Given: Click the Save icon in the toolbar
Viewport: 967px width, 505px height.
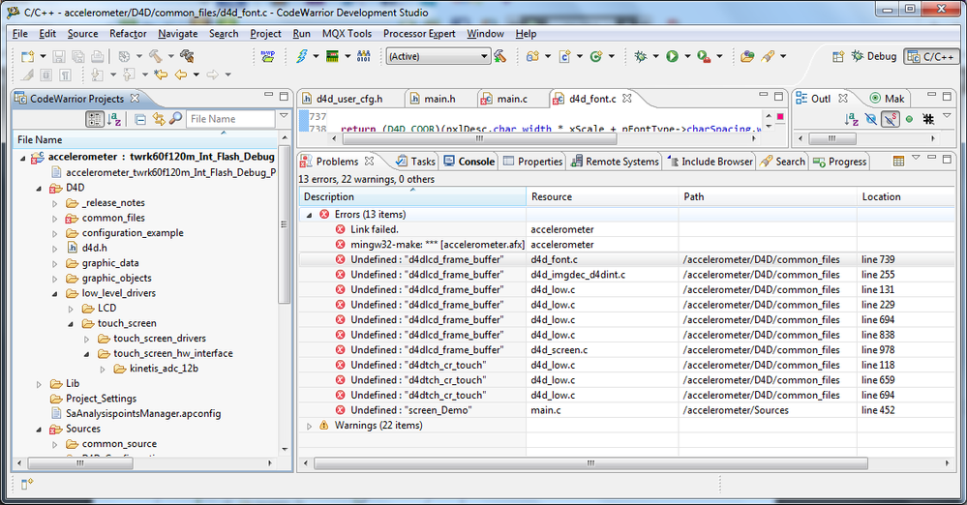Looking at the screenshot, I should pyautogui.click(x=57, y=56).
